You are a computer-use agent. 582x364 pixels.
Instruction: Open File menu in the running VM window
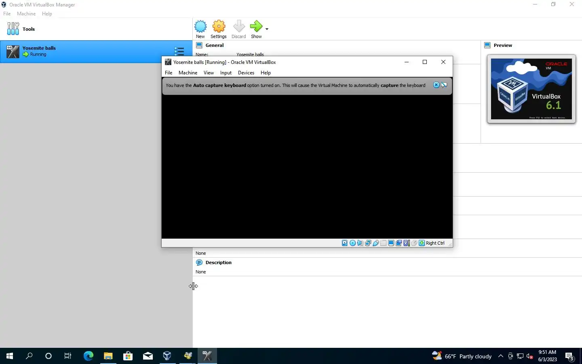(x=169, y=73)
